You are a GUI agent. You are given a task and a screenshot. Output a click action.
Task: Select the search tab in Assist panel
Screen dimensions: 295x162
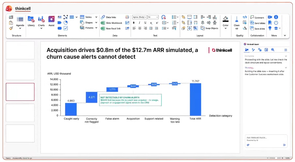272,50
